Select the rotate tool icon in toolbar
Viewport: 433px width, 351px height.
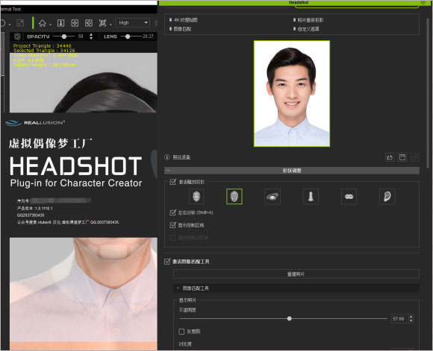coord(89,23)
